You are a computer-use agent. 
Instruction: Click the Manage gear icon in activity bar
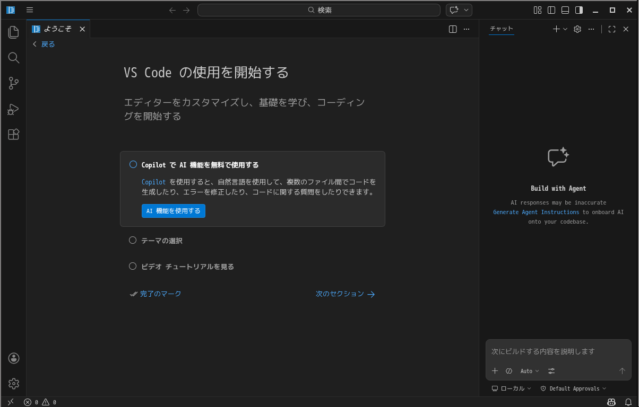[14, 384]
